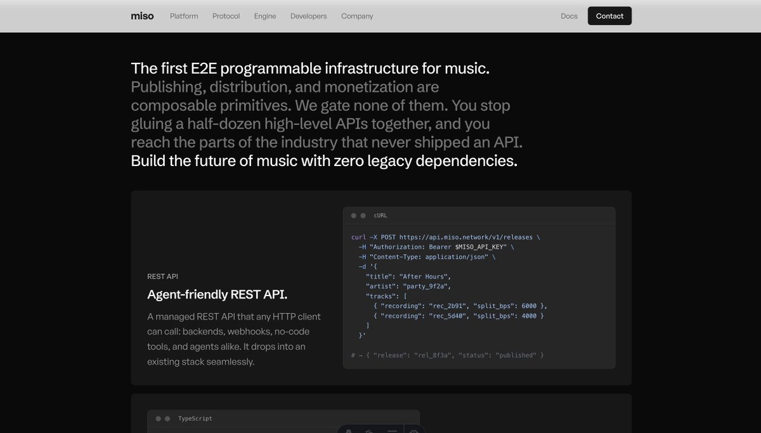Open the Company menu
The width and height of the screenshot is (761, 433).
pos(357,16)
